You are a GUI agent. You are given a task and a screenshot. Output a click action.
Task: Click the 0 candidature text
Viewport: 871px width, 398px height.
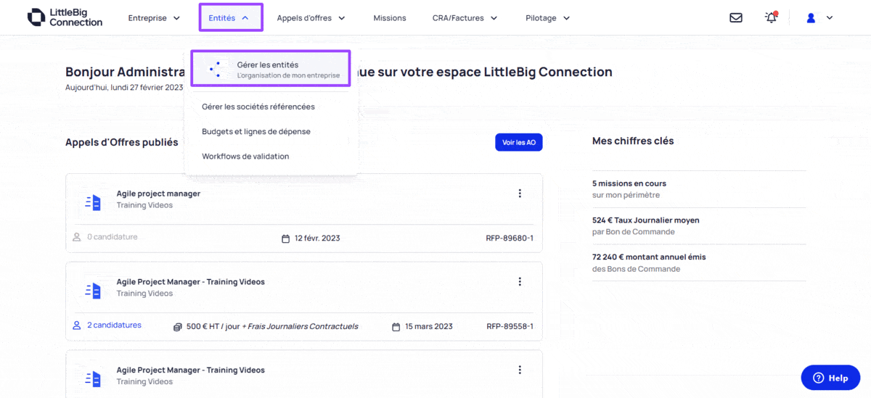tap(113, 237)
